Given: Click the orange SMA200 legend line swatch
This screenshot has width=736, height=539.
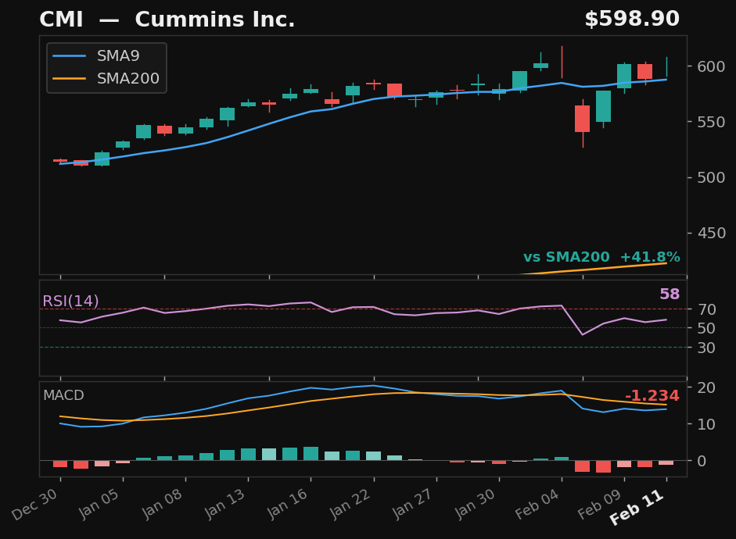Looking at the screenshot, I should pos(70,78).
